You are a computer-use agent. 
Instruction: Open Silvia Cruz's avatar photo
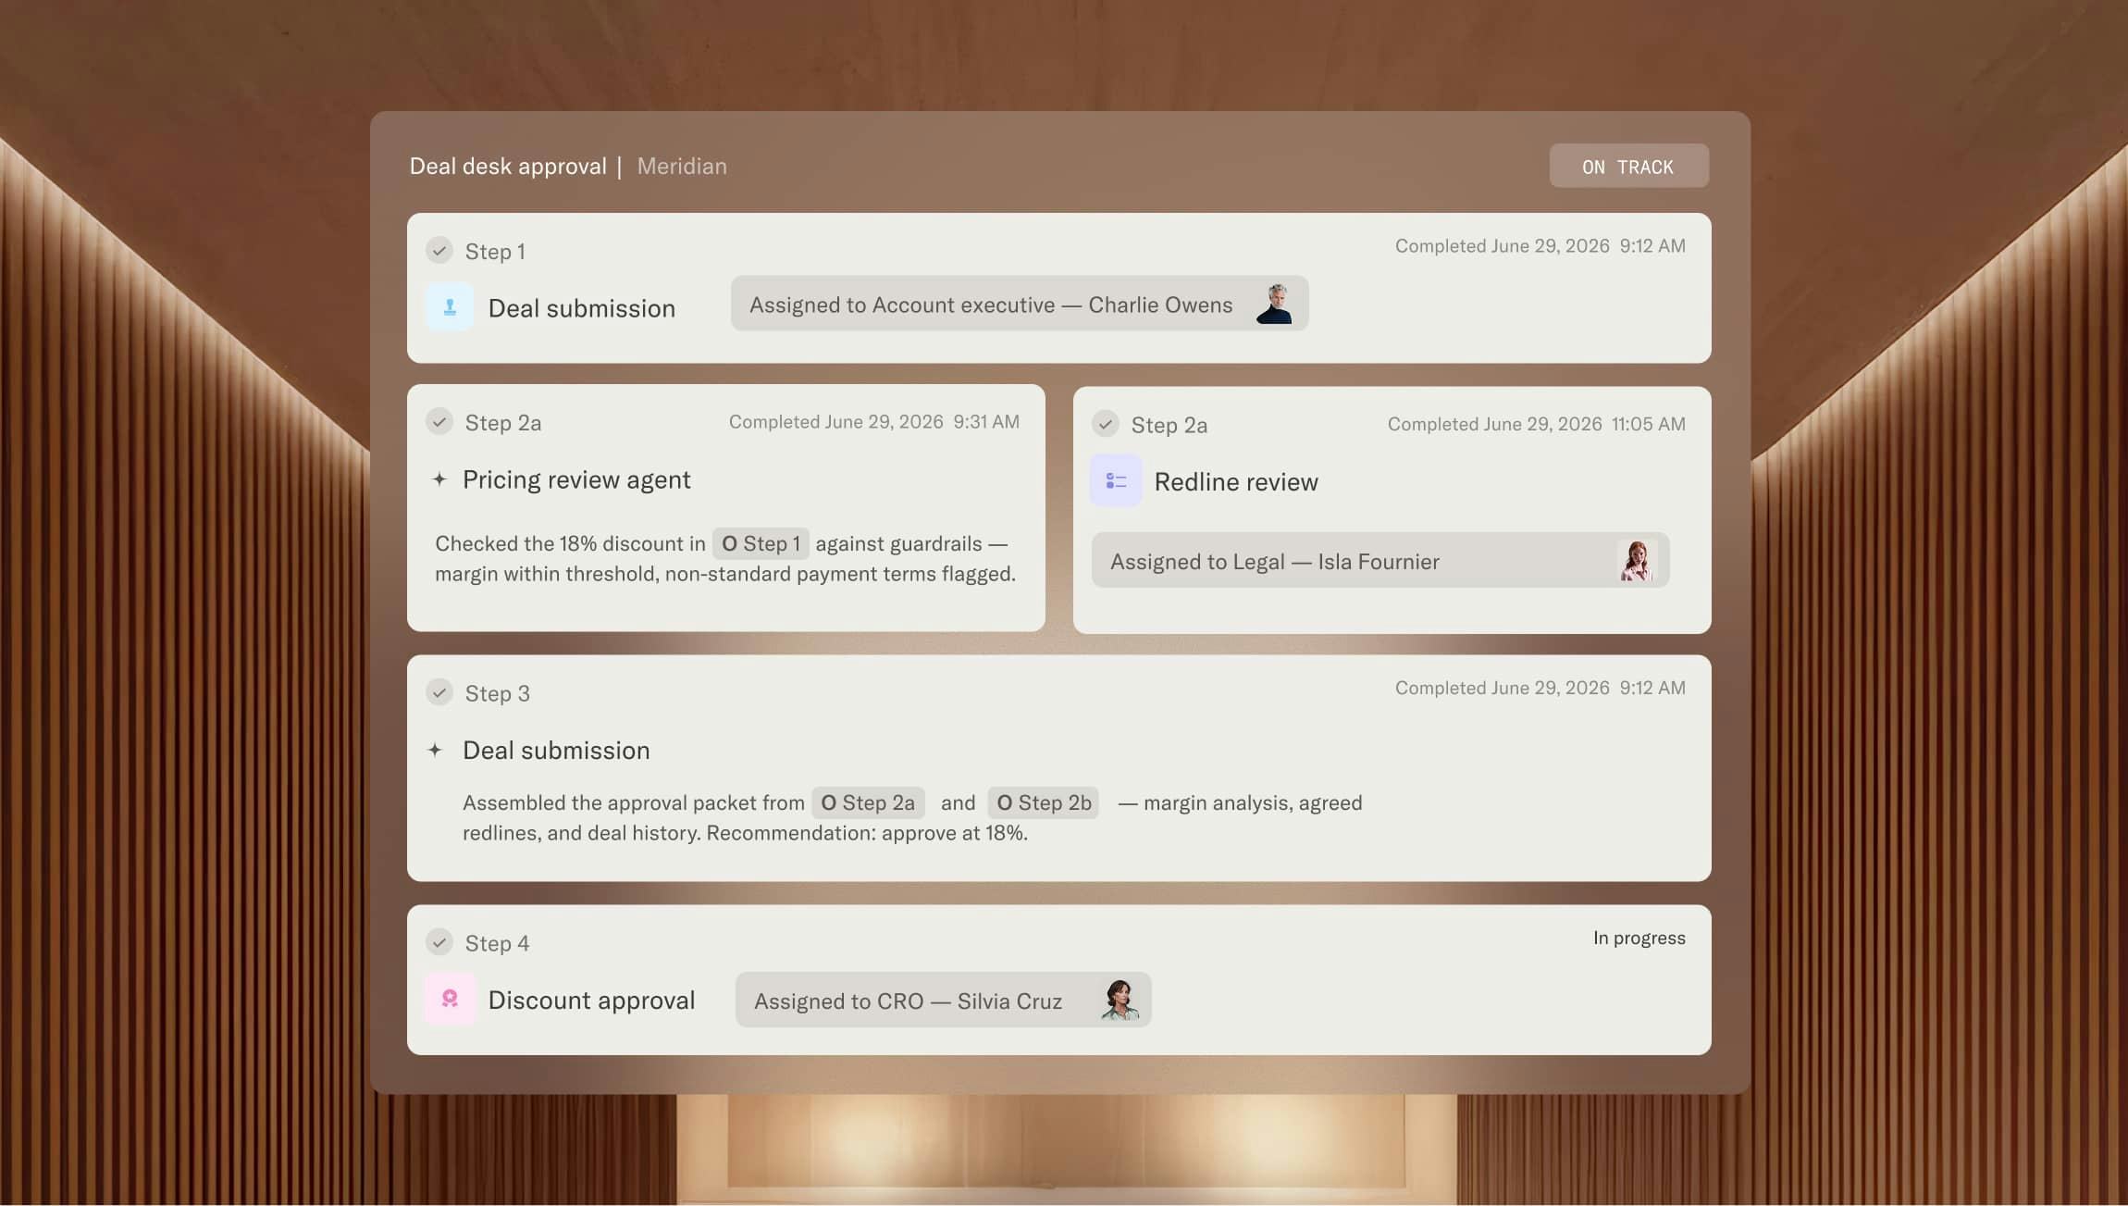coord(1120,1000)
